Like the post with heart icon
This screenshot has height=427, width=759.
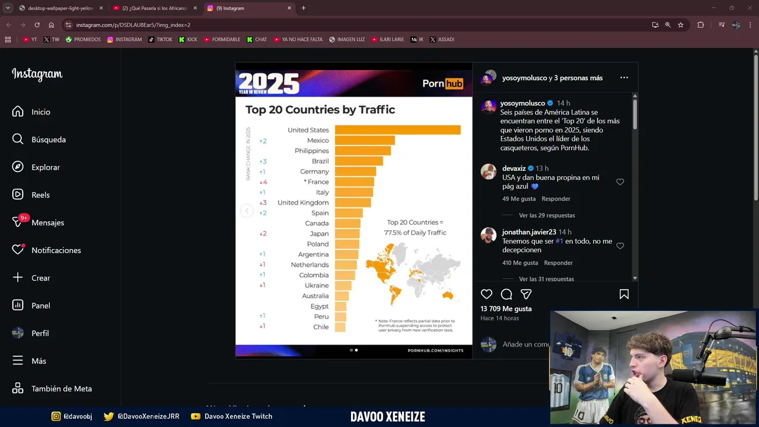point(486,294)
